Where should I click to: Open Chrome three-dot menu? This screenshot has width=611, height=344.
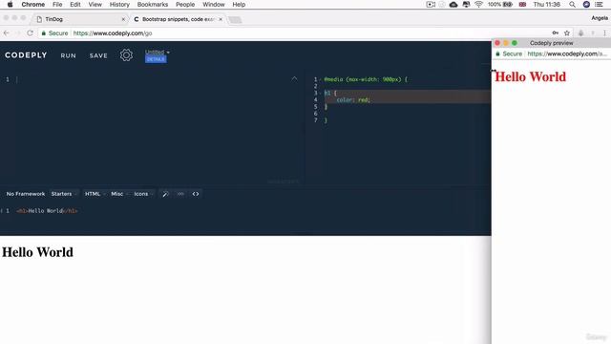[604, 33]
